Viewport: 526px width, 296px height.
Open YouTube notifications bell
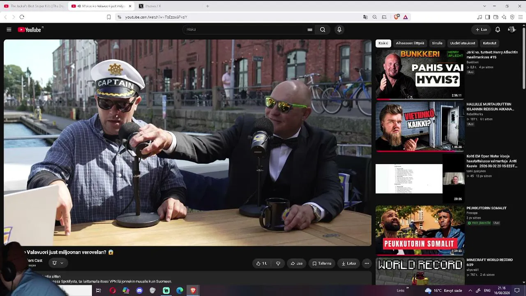coord(498,30)
